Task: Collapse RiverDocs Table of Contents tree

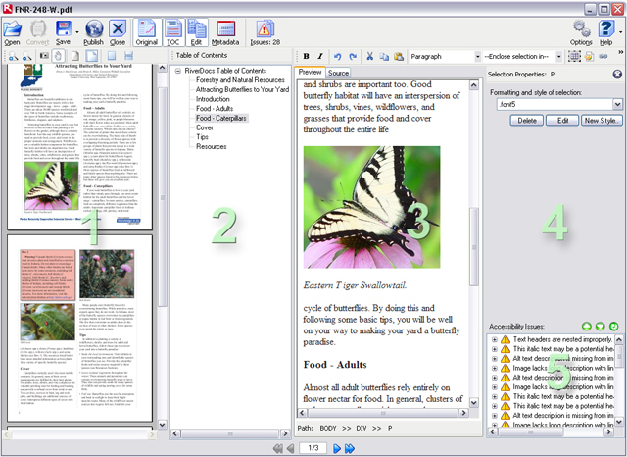Action: (x=178, y=71)
